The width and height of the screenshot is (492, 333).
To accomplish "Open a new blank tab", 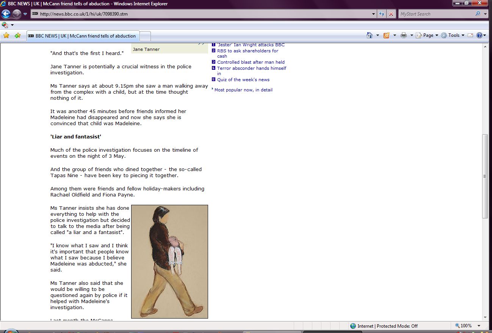I will (146, 36).
